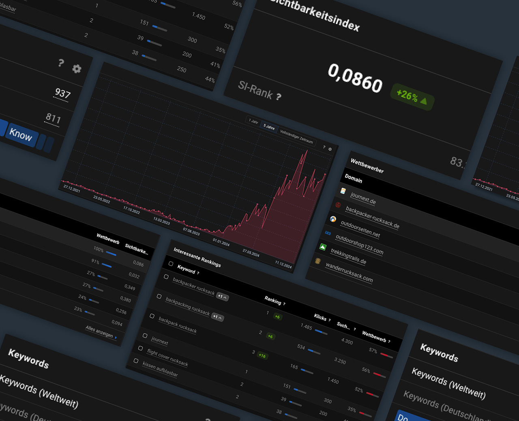The width and height of the screenshot is (519, 421).
Task: Click the highest peak point on the chart
Action: coord(307,151)
